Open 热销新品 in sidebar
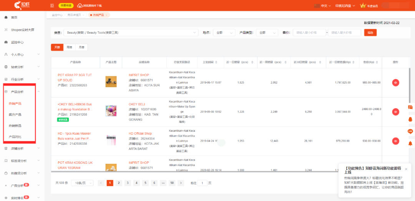 15,126
